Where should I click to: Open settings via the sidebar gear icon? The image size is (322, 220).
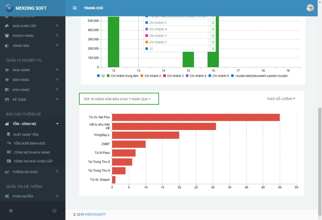pos(11,211)
